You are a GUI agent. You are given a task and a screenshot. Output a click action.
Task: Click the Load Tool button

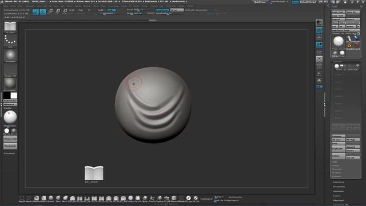339,12
